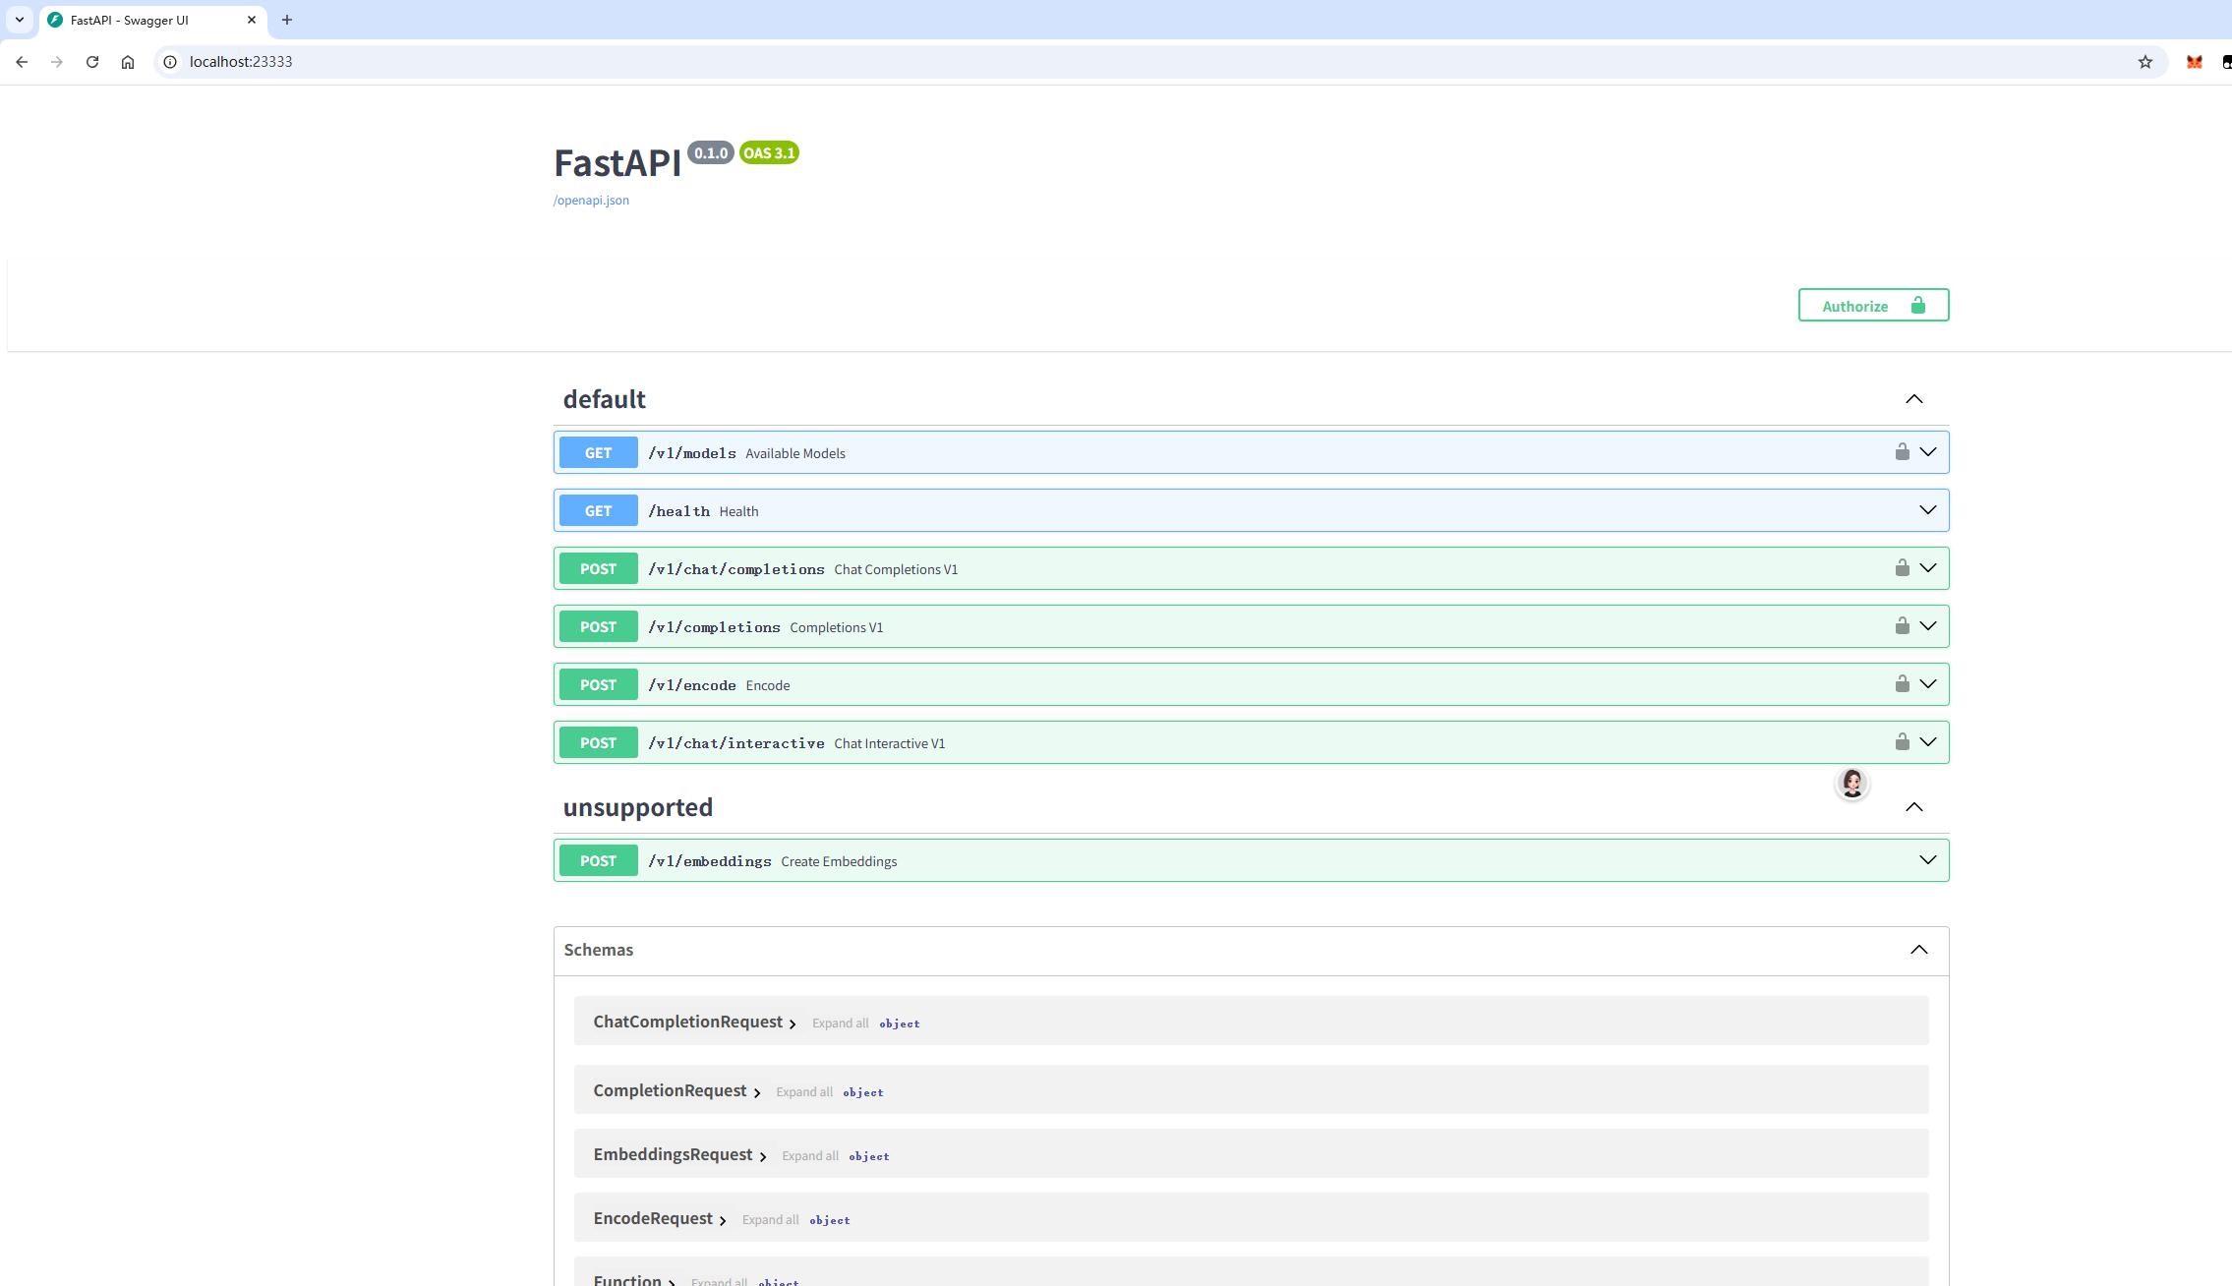Image resolution: width=2232 pixels, height=1286 pixels.
Task: Bookmark this page with the star
Action: 2145,62
